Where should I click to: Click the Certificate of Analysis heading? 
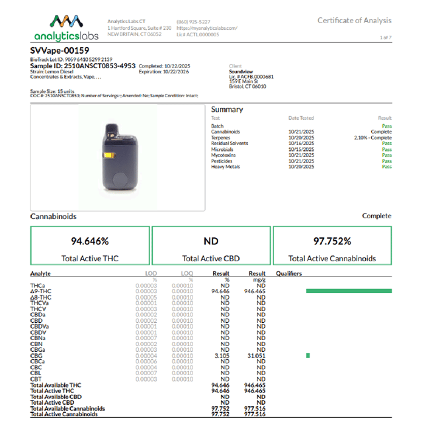click(x=355, y=21)
